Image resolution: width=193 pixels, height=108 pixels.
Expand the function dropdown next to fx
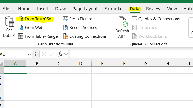click(66, 54)
